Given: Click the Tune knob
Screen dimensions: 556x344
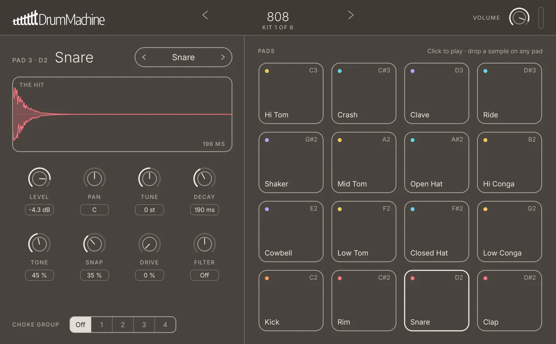Looking at the screenshot, I should point(149,178).
